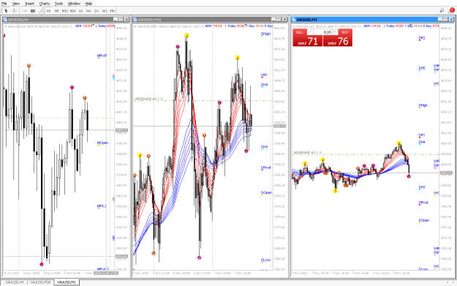Click the DOpen label on M1 chart

pyautogui.click(x=424, y=220)
